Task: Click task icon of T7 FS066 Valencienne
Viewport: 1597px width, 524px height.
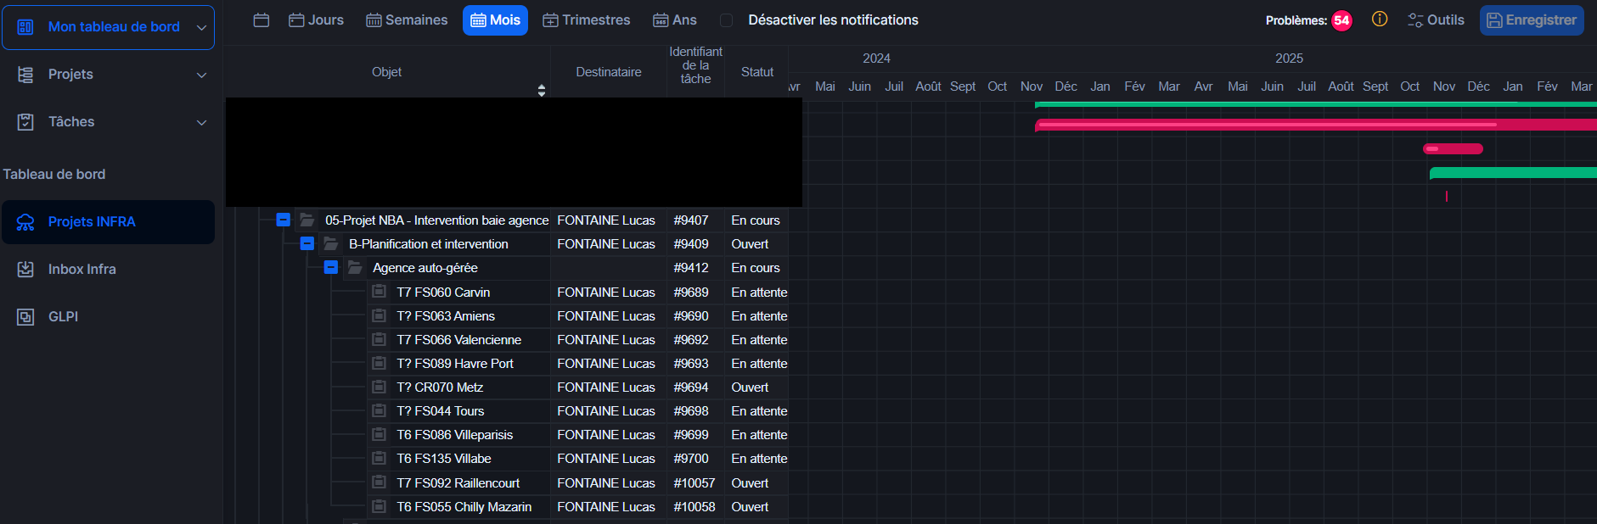Action: point(380,338)
